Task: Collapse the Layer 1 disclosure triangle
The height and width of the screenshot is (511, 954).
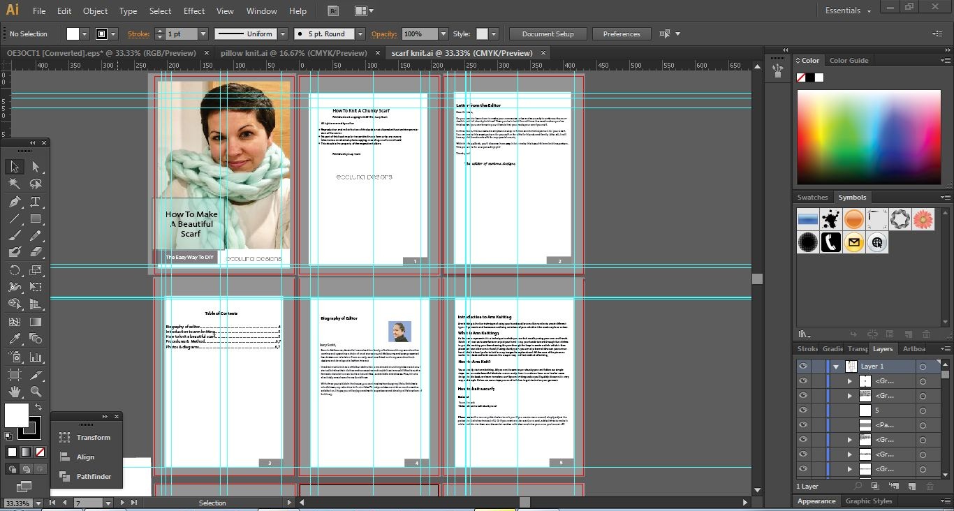Action: (x=836, y=366)
